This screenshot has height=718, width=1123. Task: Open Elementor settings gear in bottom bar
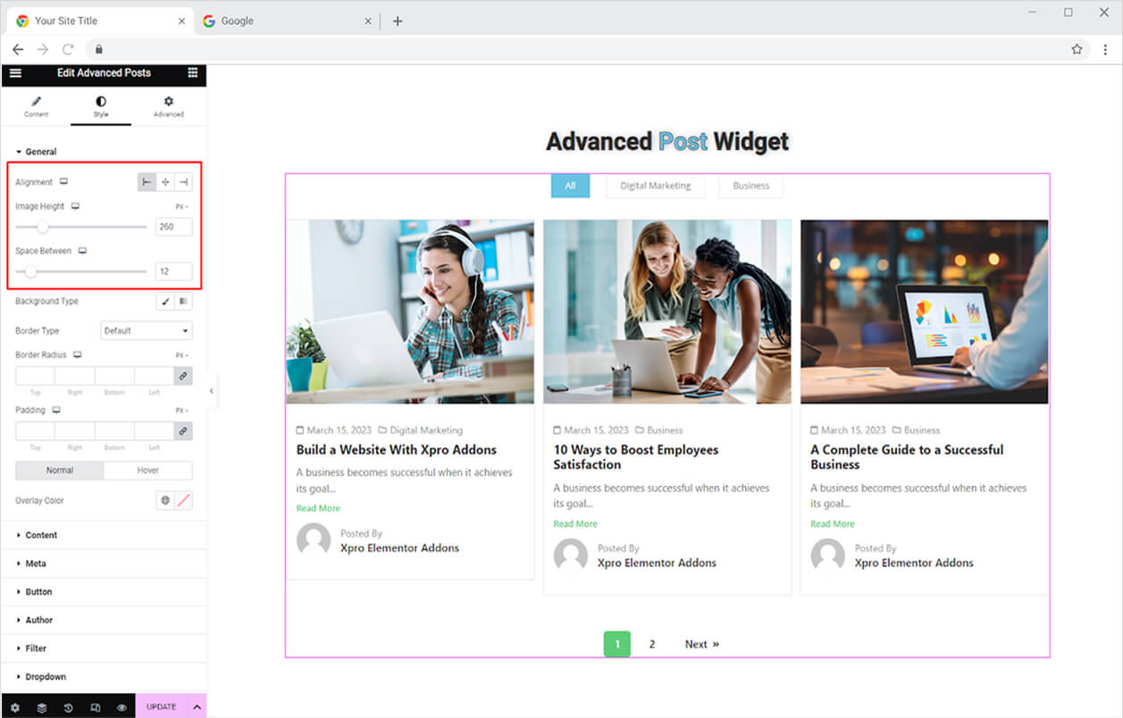14,706
